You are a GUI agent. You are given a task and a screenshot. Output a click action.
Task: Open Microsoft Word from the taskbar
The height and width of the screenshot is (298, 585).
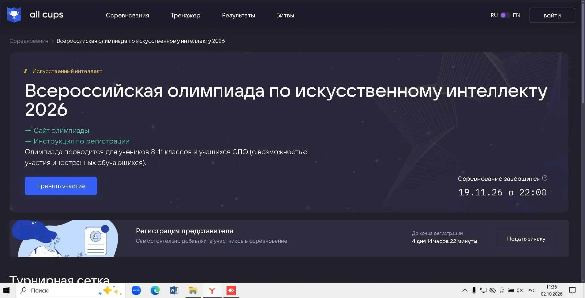point(174,290)
